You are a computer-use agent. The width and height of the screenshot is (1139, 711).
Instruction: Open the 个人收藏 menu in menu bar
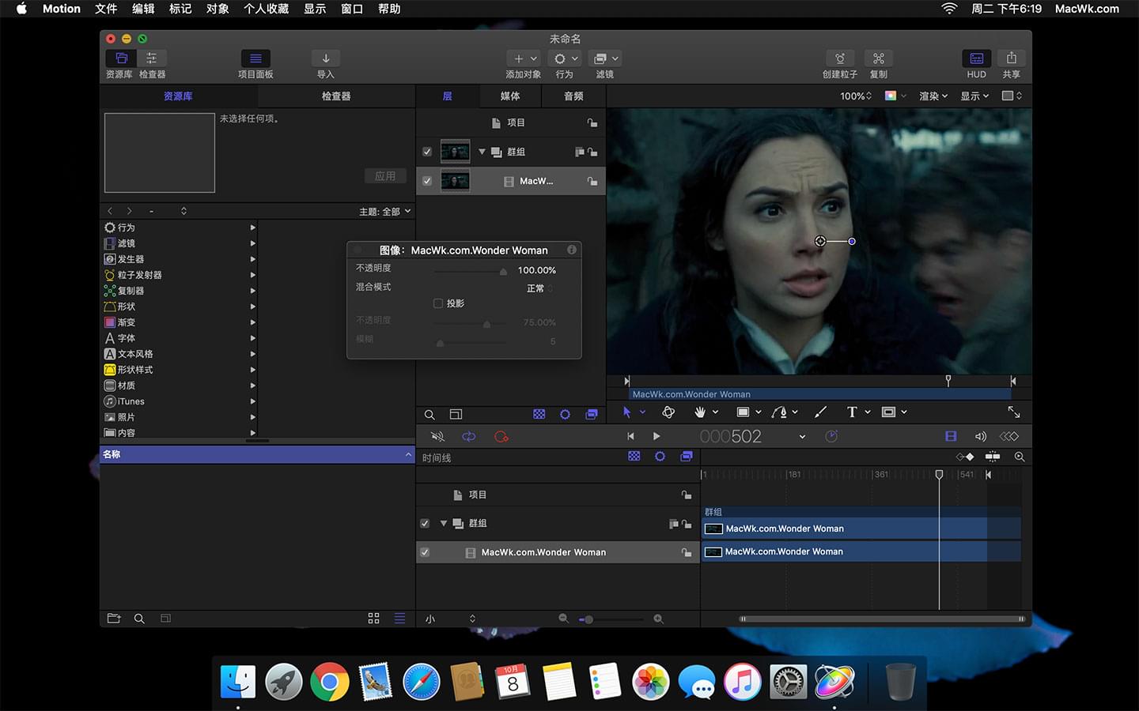tap(266, 9)
